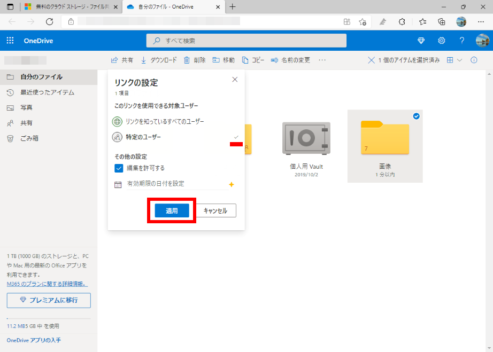Focus the すべて検索 search box
Screen dimensions: 493x352
[x=246, y=41]
